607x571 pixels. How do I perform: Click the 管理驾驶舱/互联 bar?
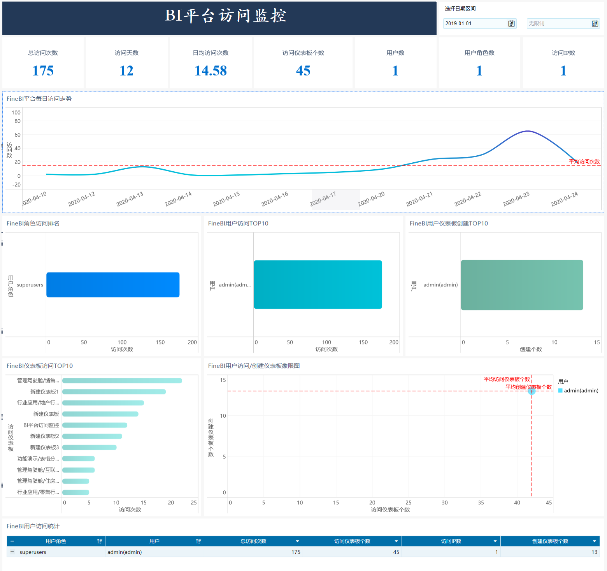[79, 470]
